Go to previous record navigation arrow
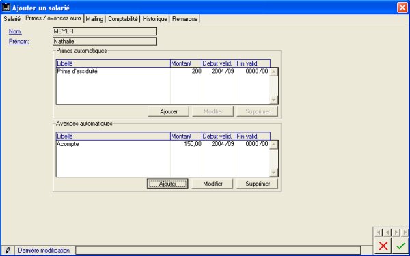 387,232
